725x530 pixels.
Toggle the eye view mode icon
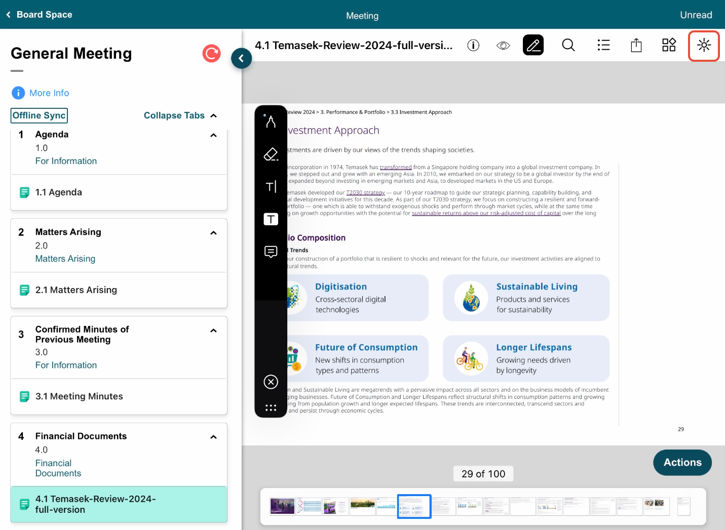click(x=503, y=46)
